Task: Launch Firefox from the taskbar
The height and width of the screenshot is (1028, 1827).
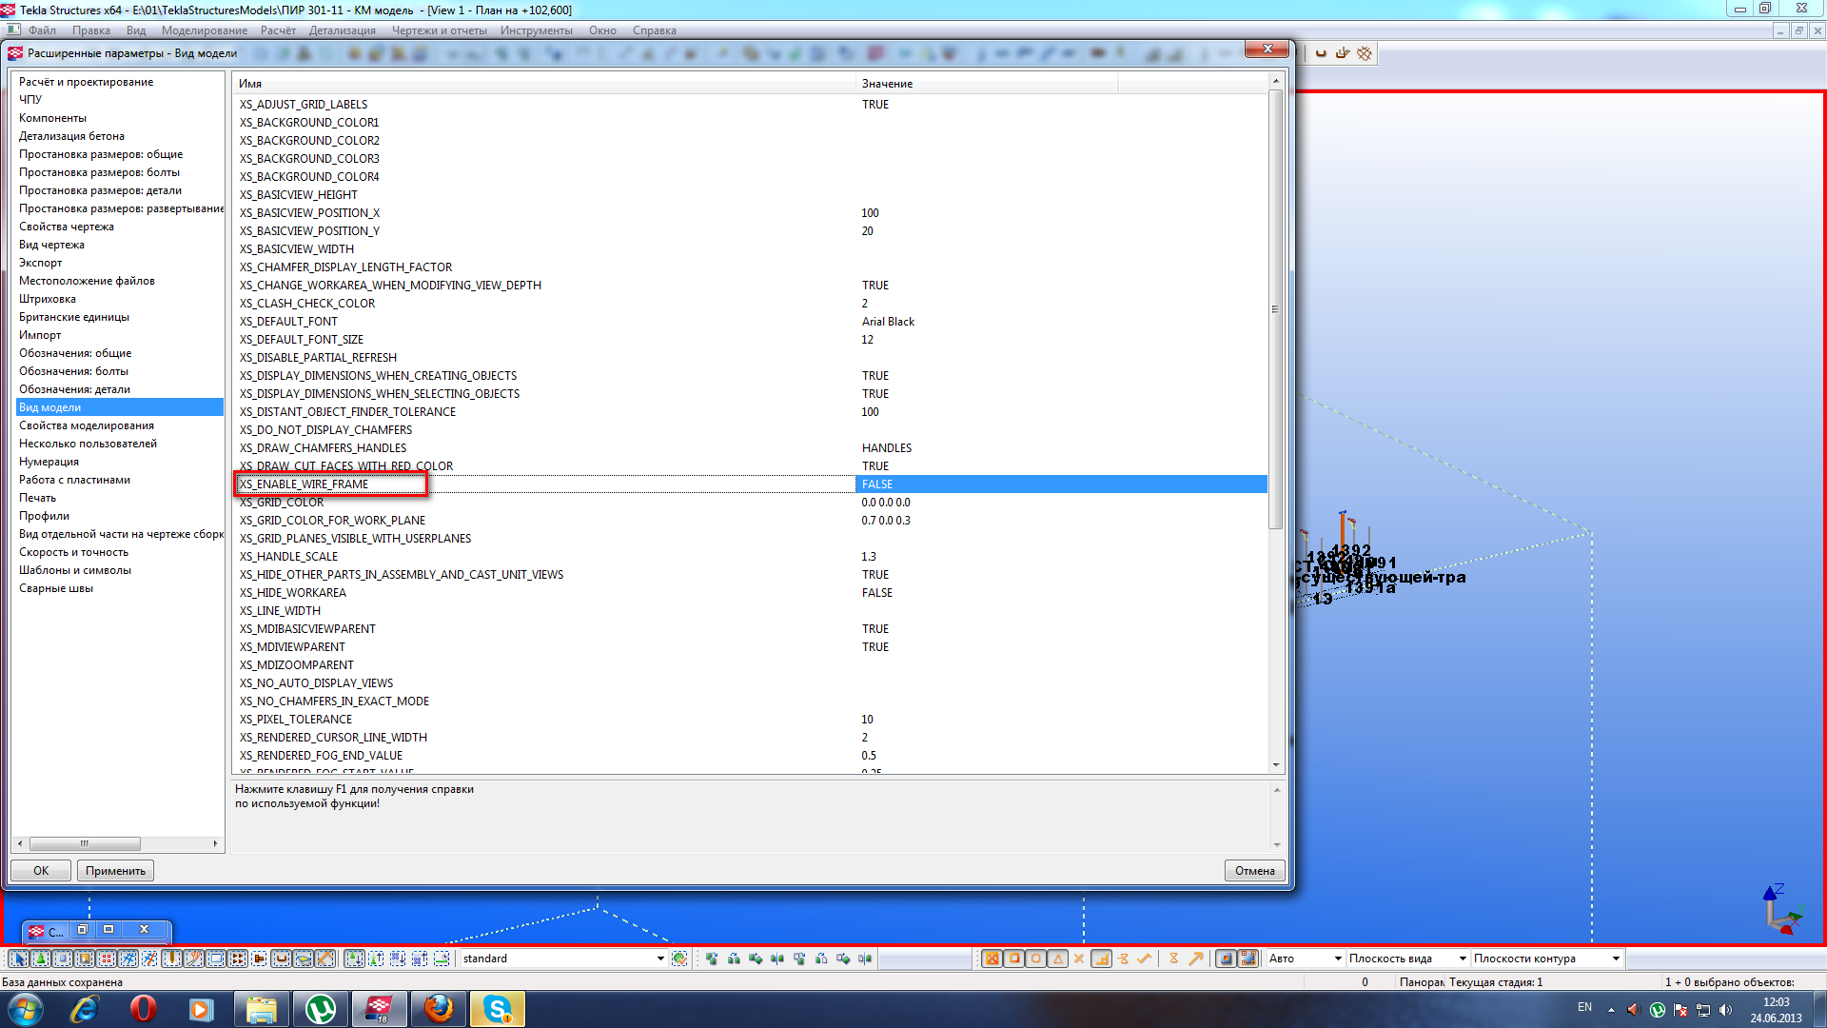Action: click(x=439, y=1009)
